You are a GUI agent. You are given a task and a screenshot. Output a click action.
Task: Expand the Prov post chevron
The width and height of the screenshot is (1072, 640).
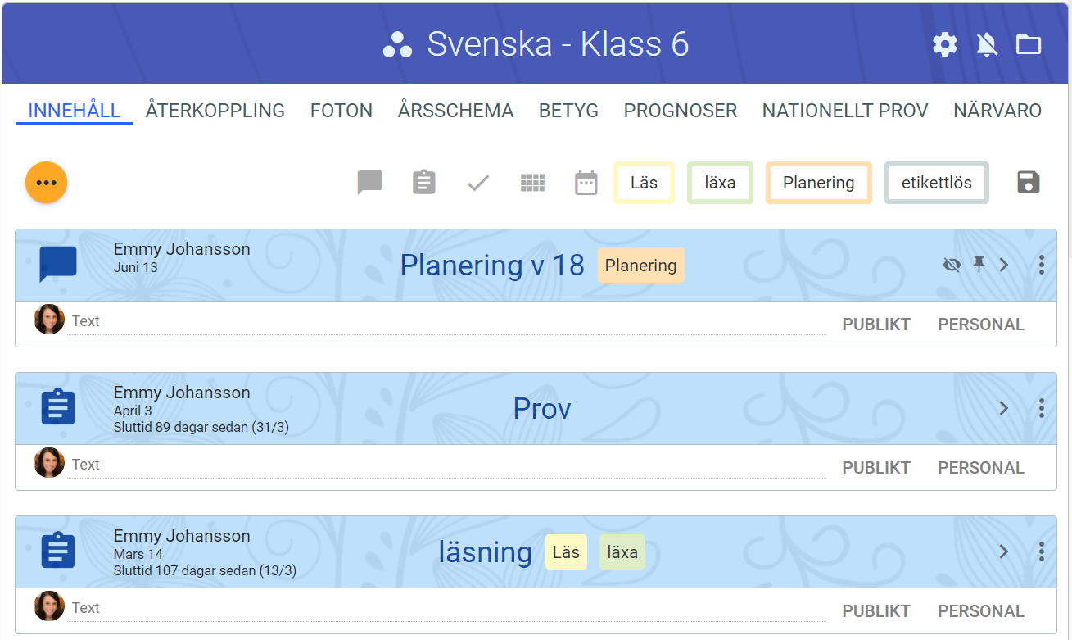(x=1004, y=408)
